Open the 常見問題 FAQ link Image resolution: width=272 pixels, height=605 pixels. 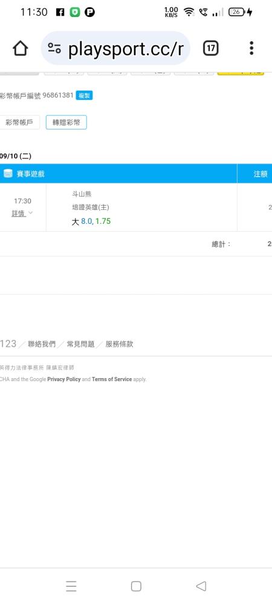(x=80, y=344)
